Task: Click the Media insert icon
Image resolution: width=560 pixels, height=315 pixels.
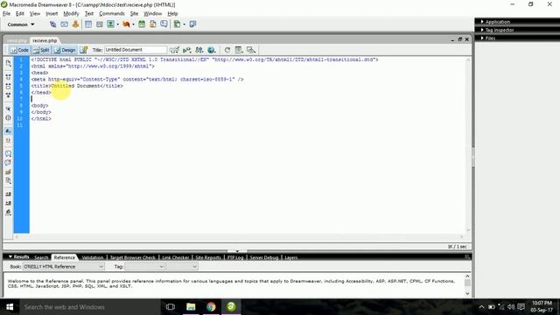Action: point(126,24)
